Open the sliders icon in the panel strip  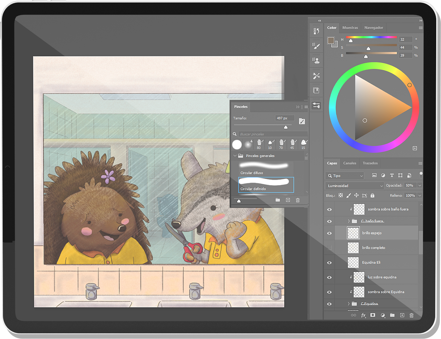(316, 105)
